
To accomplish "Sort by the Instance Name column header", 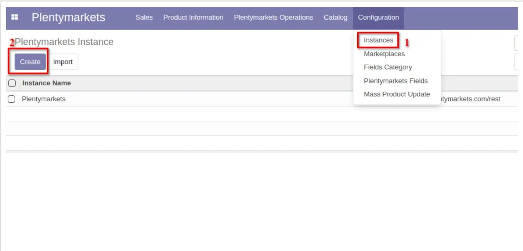I will click(x=46, y=83).
